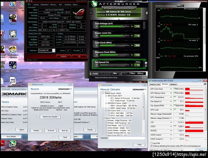Open the GPU Memory Clock sensor dropdown
Image resolution: width=208 pixels, height=158 pixels.
click(171, 93)
